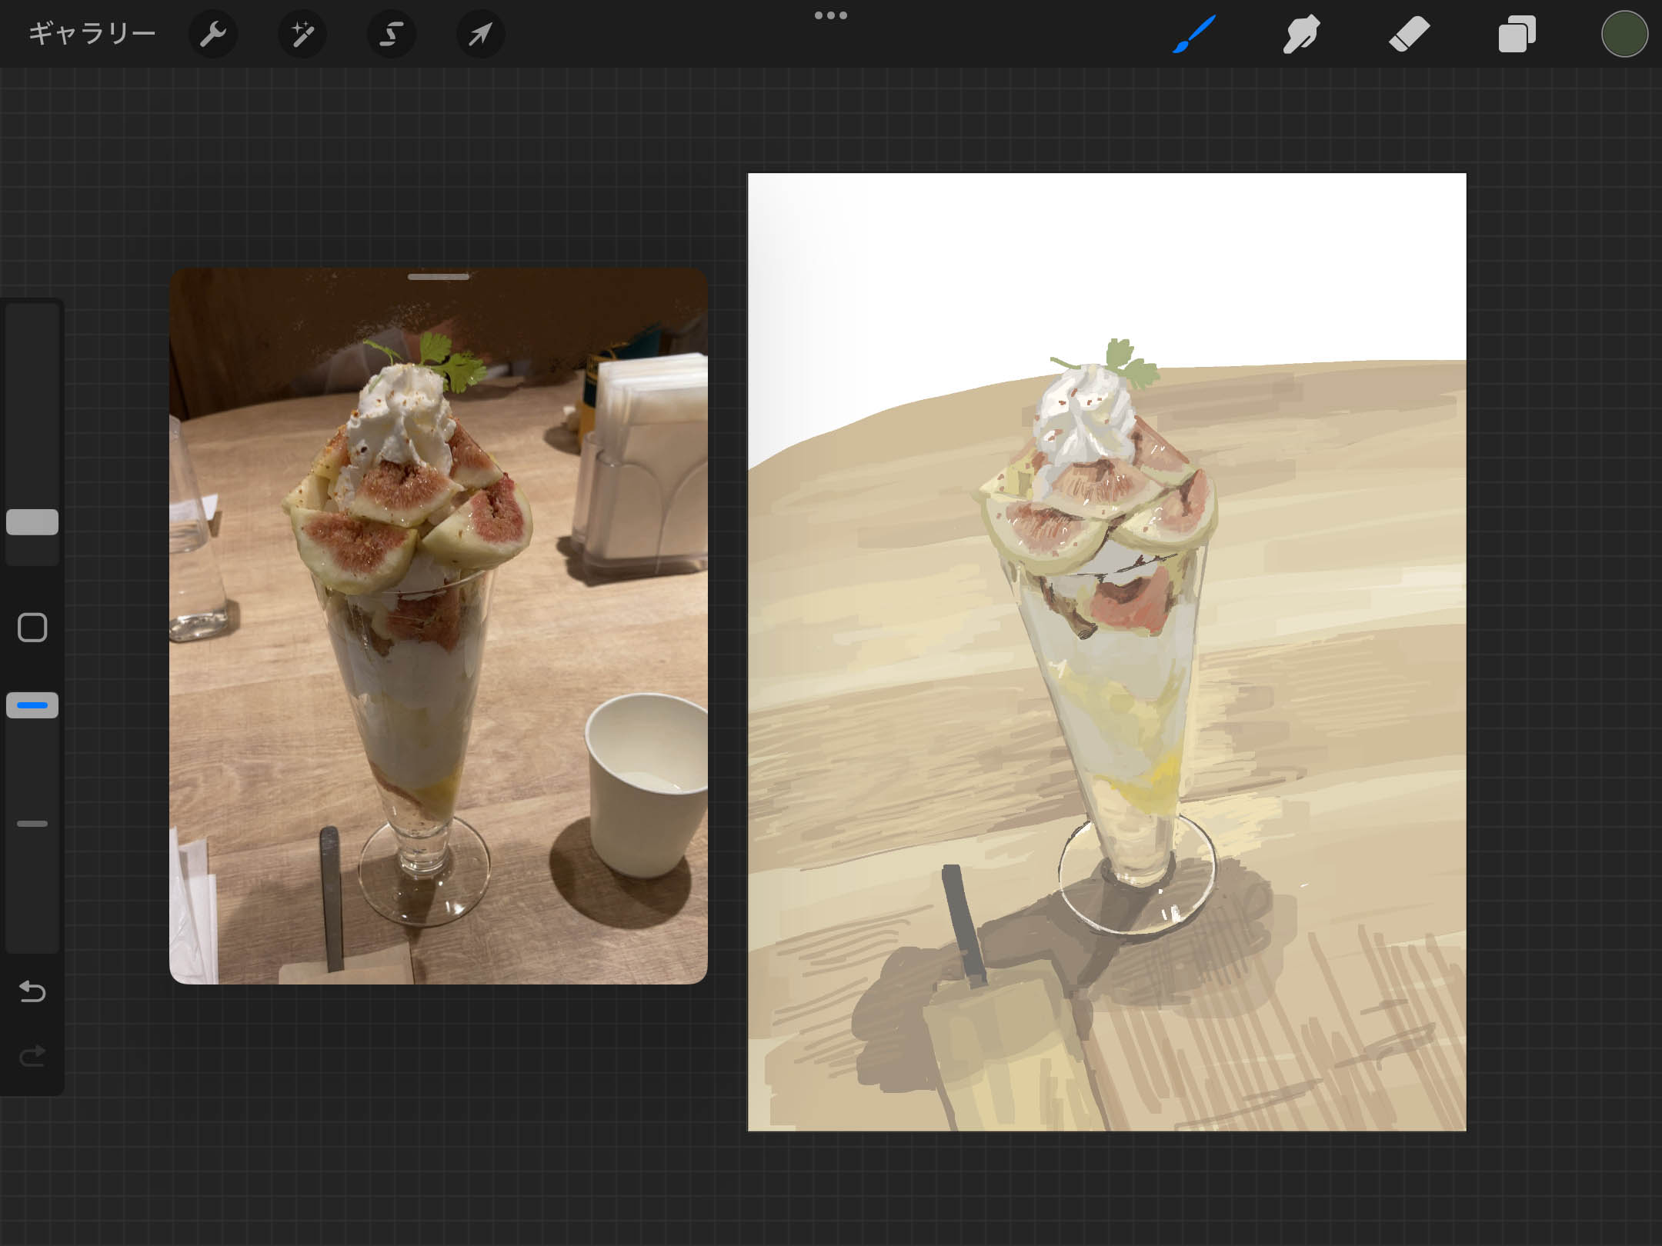
Task: Open the Adjustments magic wand menu
Action: [x=302, y=34]
